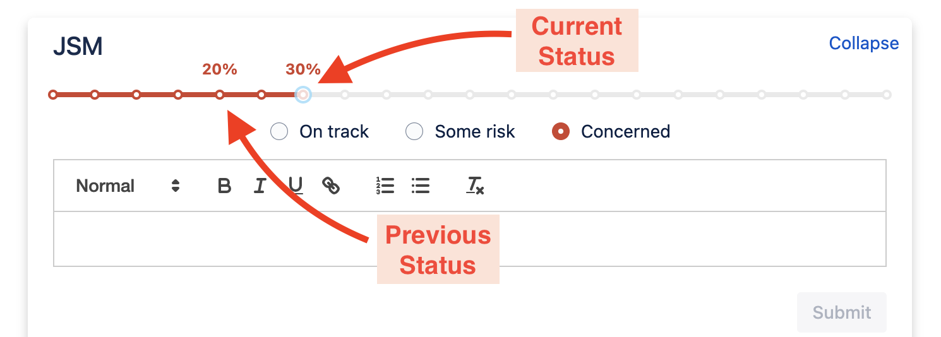Select the On track radio option

[x=279, y=131]
